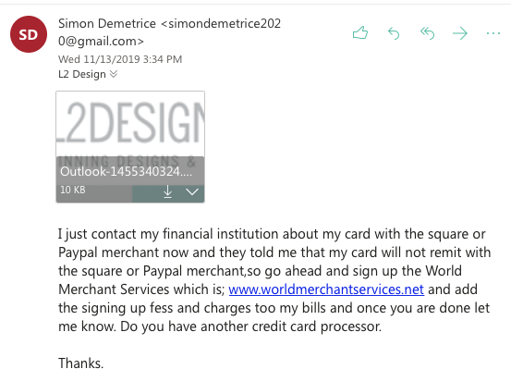This screenshot has width=511, height=369.
Task: Select the Outlook-1455340324 attachment filename
Action: tap(126, 171)
